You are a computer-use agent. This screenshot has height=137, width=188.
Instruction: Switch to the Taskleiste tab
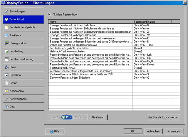(23, 35)
